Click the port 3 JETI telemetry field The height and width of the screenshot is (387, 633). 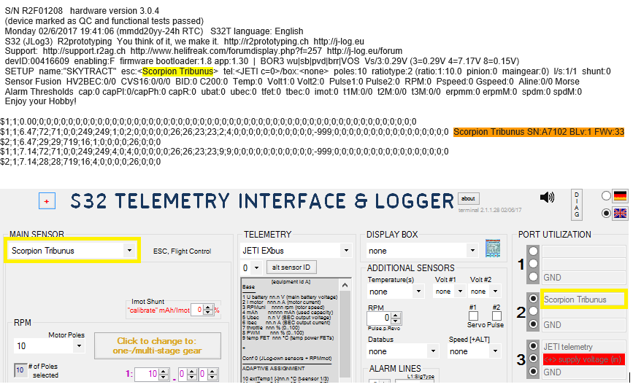click(583, 347)
